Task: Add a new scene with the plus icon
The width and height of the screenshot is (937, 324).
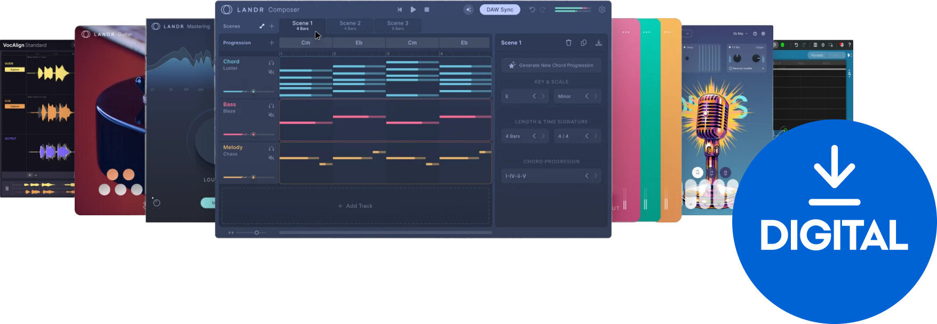Action: click(271, 26)
